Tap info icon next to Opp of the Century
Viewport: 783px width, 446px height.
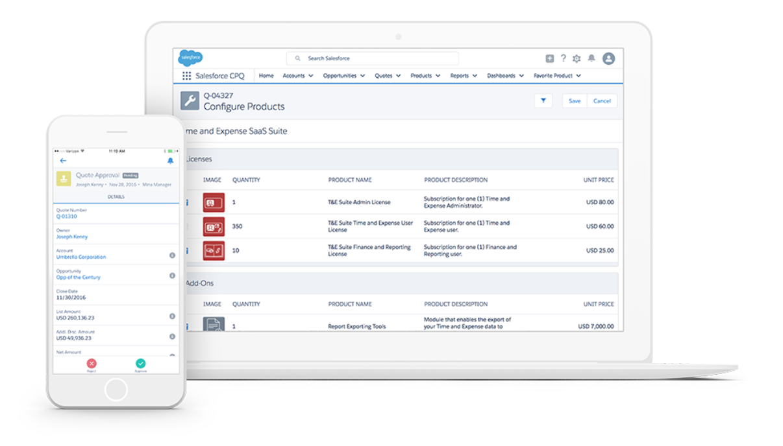click(172, 276)
